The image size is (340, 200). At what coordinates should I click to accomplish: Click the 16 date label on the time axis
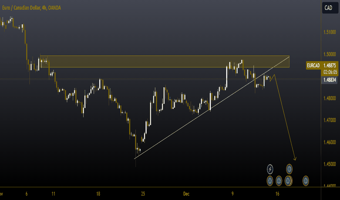pyautogui.click(x=277, y=194)
